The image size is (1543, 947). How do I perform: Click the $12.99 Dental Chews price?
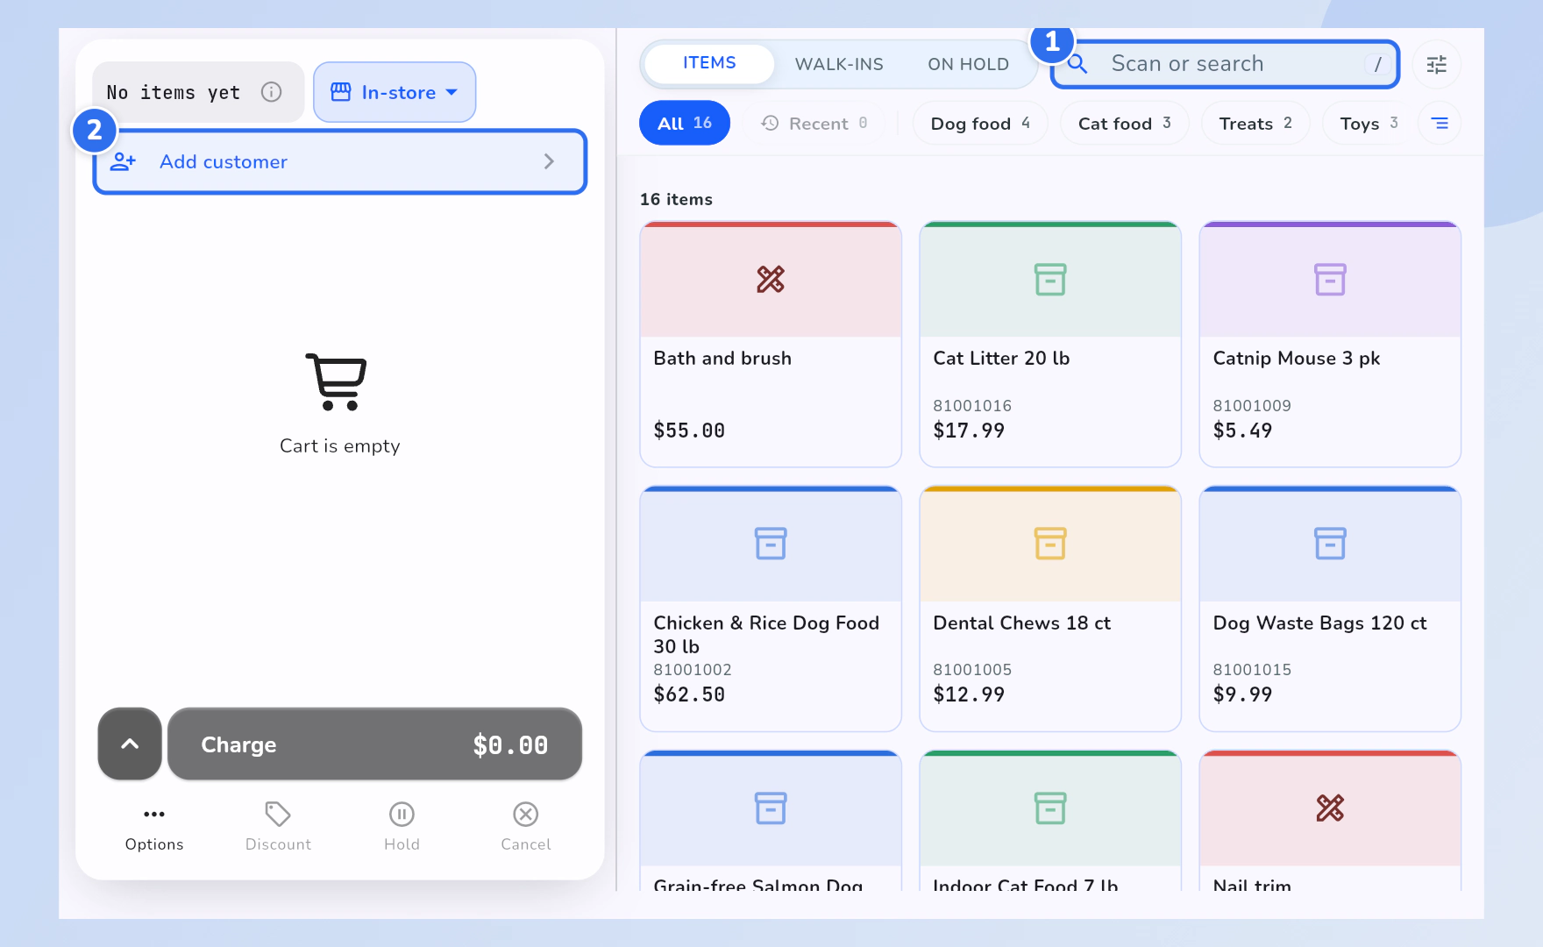(x=969, y=694)
